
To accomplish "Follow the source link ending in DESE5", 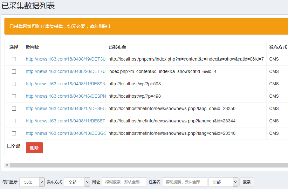I will (65, 108).
